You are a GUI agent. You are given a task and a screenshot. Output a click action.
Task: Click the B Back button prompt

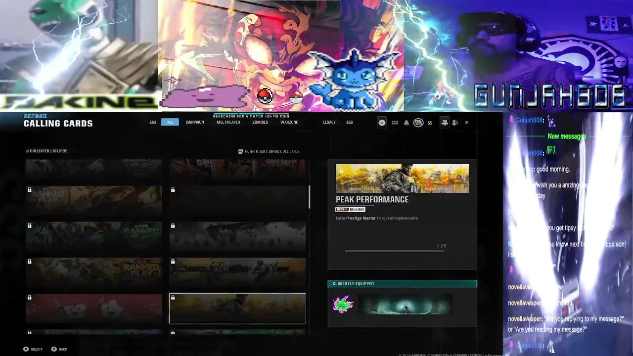pyautogui.click(x=59, y=349)
